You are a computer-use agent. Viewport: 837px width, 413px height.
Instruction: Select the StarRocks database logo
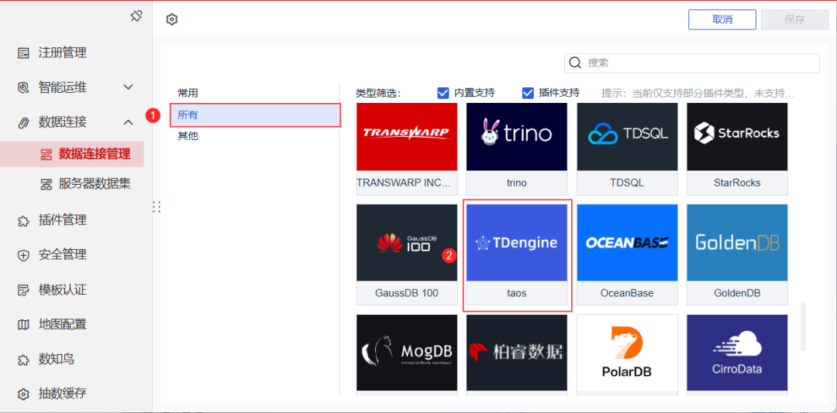pyautogui.click(x=737, y=137)
